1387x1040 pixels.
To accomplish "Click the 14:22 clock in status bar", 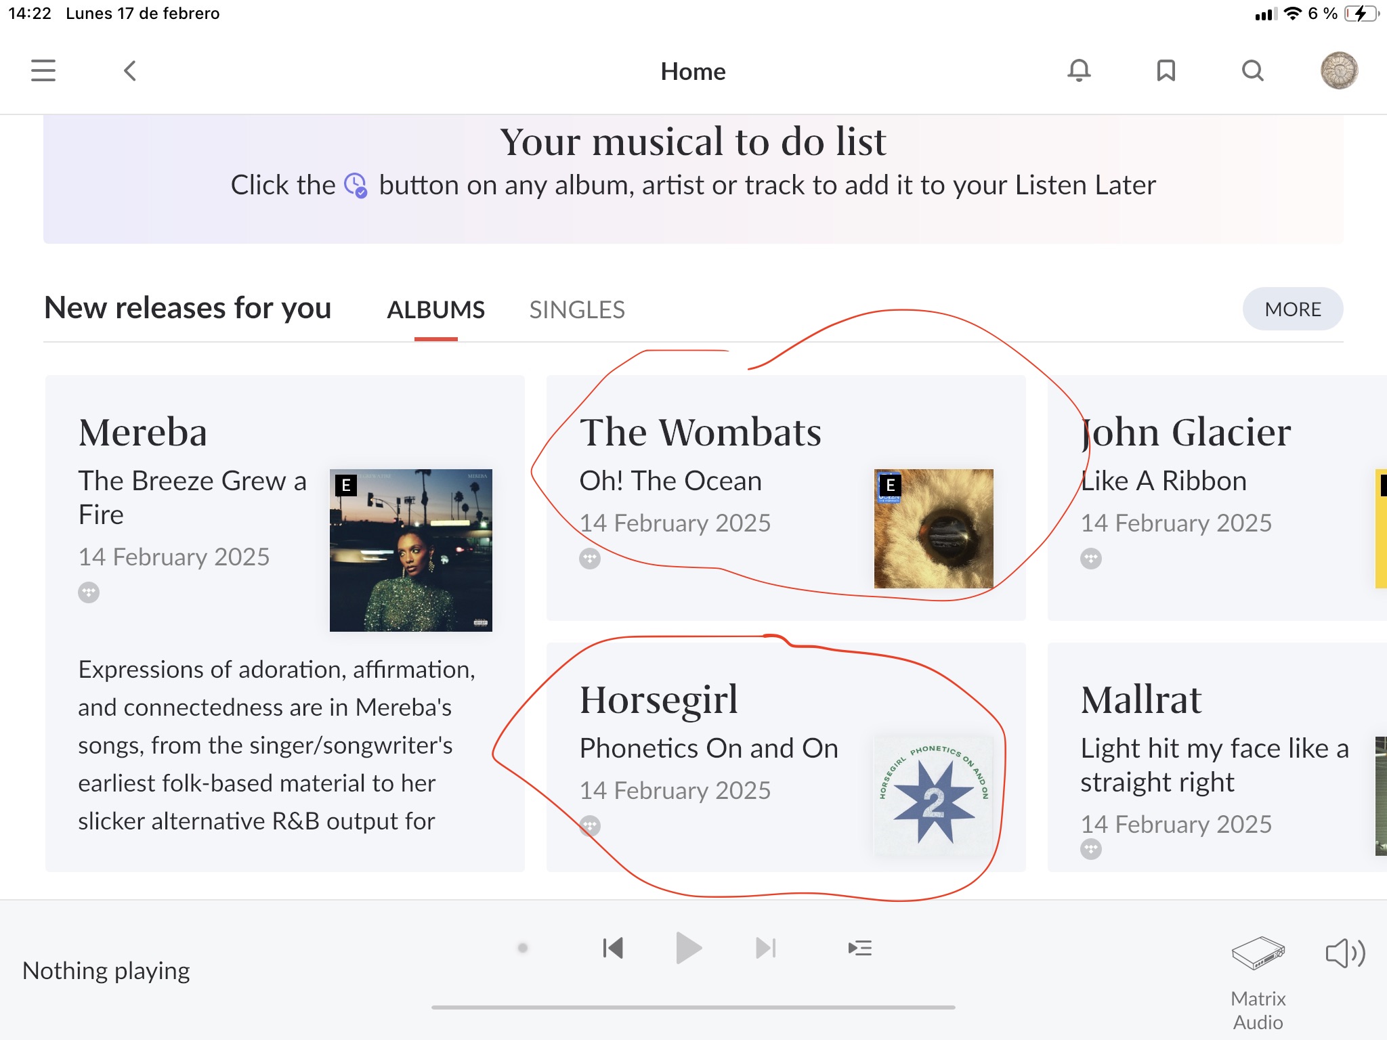I will tap(30, 14).
